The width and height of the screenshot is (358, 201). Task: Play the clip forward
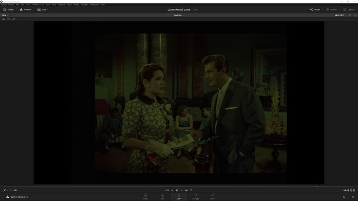(181, 190)
